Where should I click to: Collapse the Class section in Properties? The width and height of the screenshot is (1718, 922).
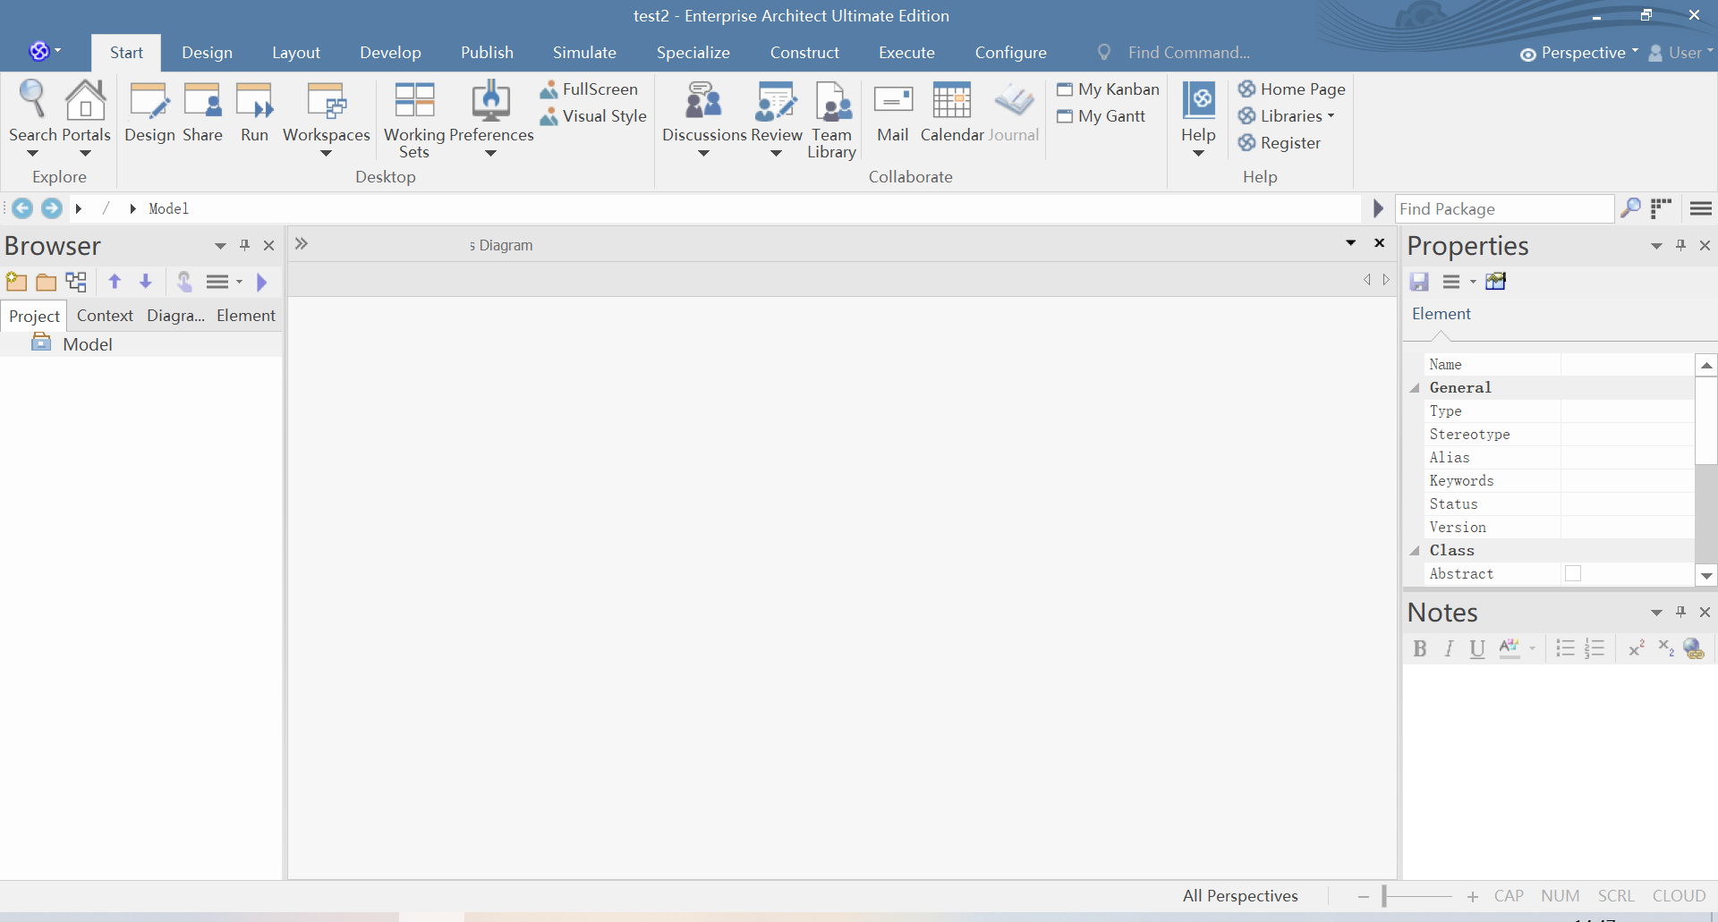pyautogui.click(x=1415, y=551)
